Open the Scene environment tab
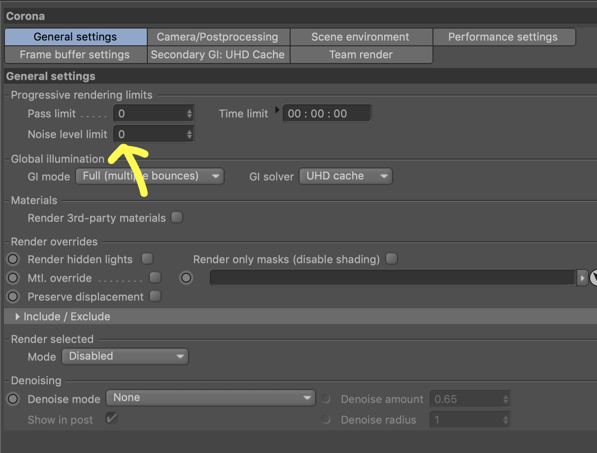The image size is (597, 453). (361, 37)
